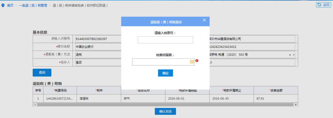
Task: Focus the 请输入税票号 input field
Action: 166,40
